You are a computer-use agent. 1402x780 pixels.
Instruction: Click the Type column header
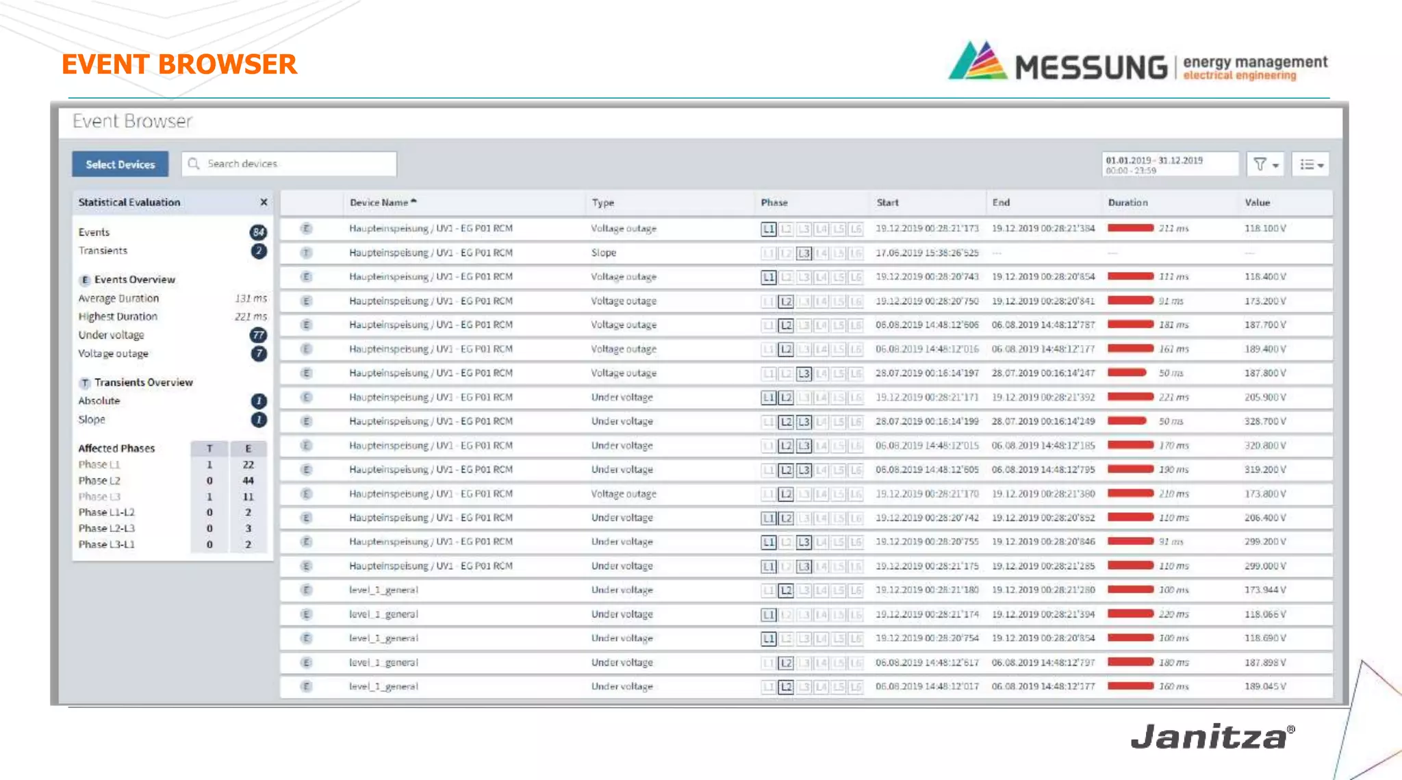pyautogui.click(x=602, y=203)
